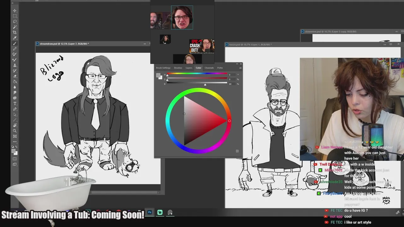Select the Frame tool
This screenshot has width=404, height=227.
click(x=15, y=136)
